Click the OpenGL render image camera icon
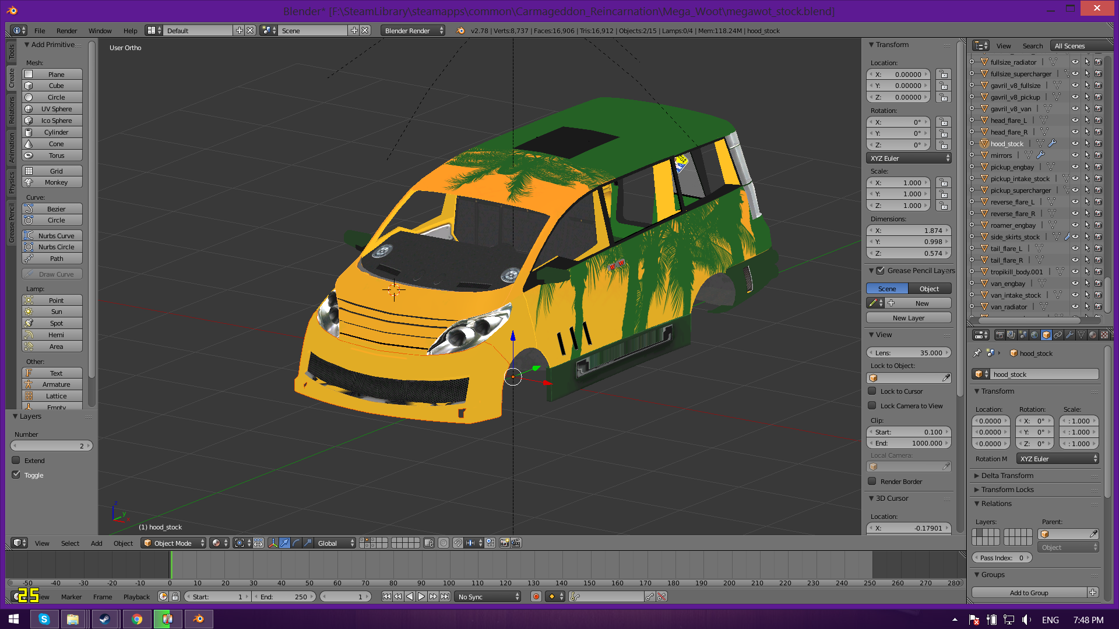 [504, 543]
